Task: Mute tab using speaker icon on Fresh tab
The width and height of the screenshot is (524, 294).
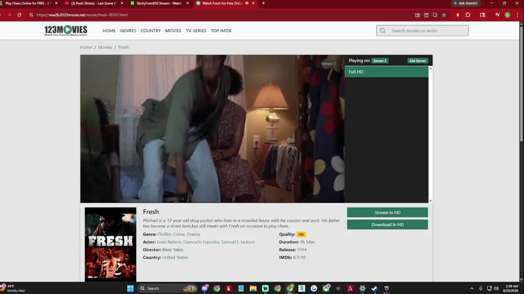Action: (247, 3)
